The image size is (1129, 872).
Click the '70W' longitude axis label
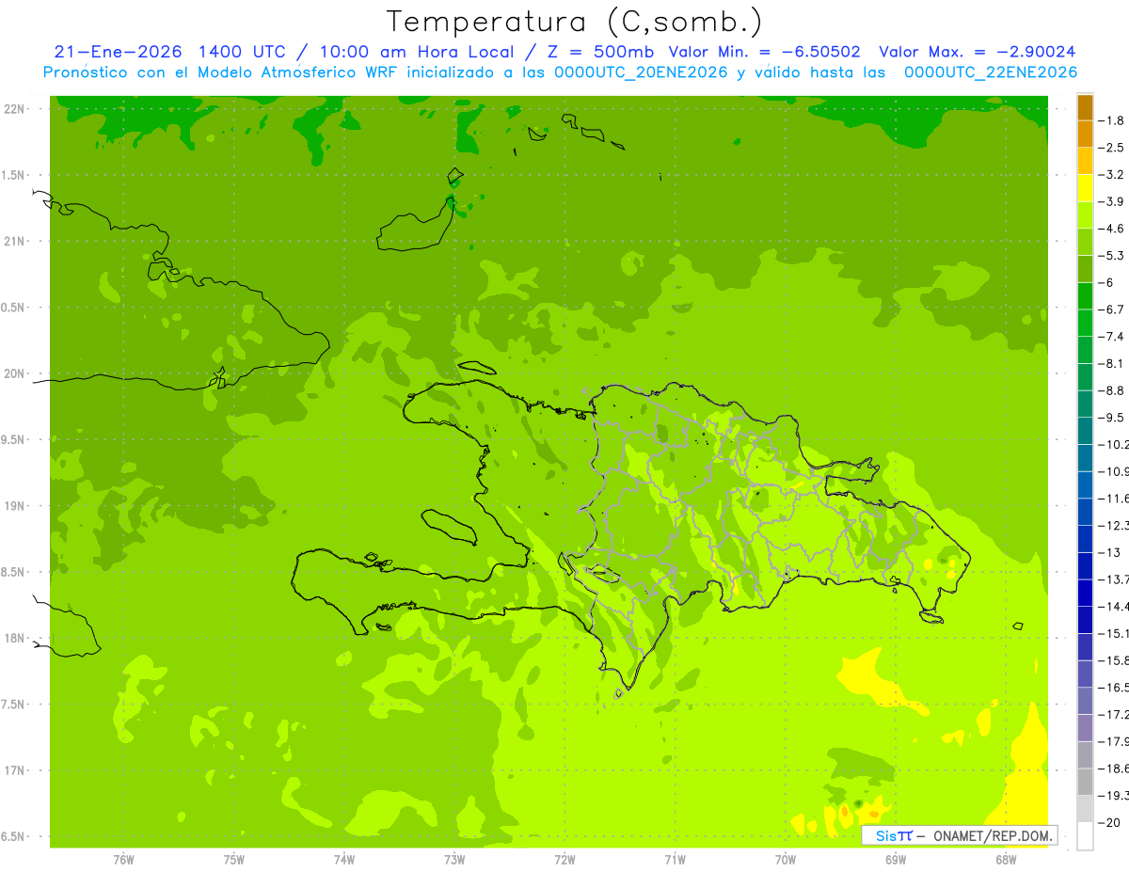(x=785, y=859)
